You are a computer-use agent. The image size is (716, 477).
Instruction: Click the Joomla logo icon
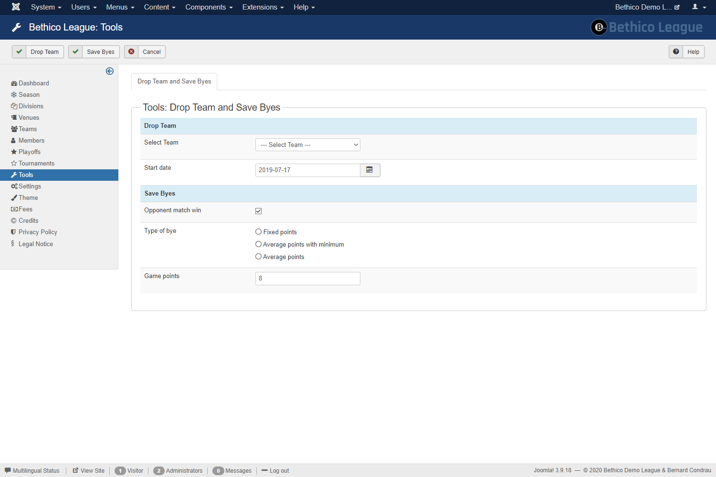16,7
